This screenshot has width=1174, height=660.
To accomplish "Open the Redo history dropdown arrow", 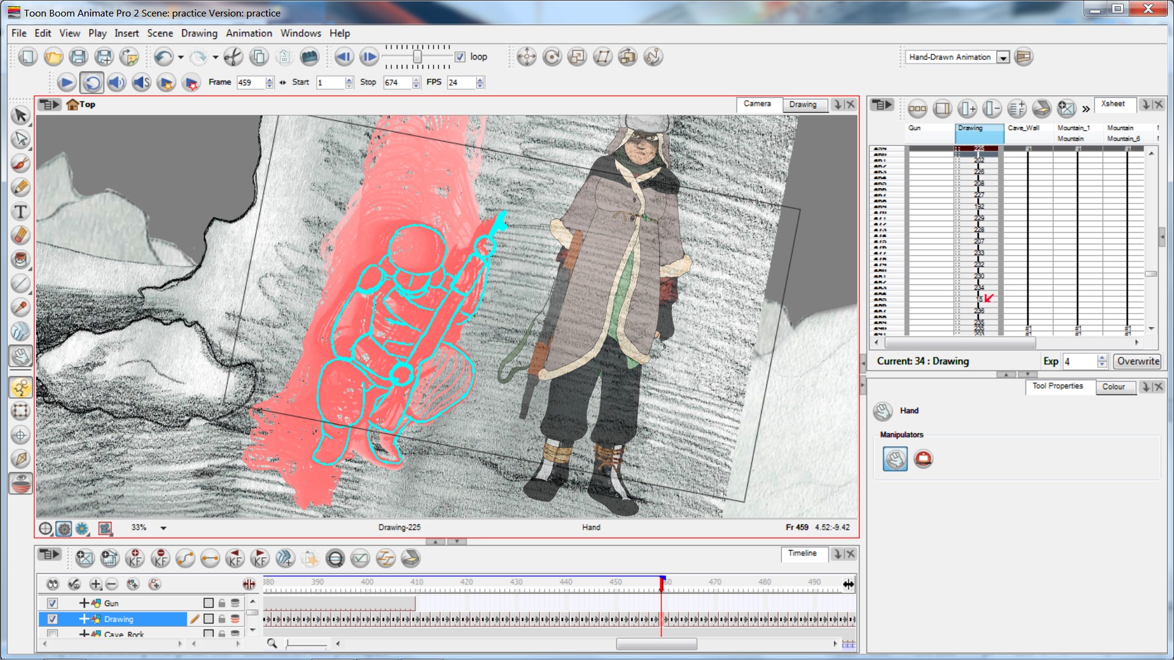I will pyautogui.click(x=215, y=57).
